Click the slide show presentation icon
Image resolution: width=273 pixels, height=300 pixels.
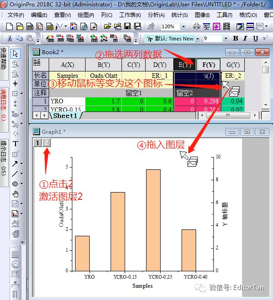click(207, 26)
